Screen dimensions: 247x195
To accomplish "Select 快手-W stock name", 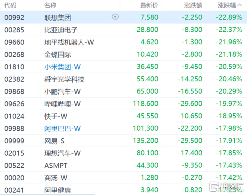I will (x=56, y=116).
